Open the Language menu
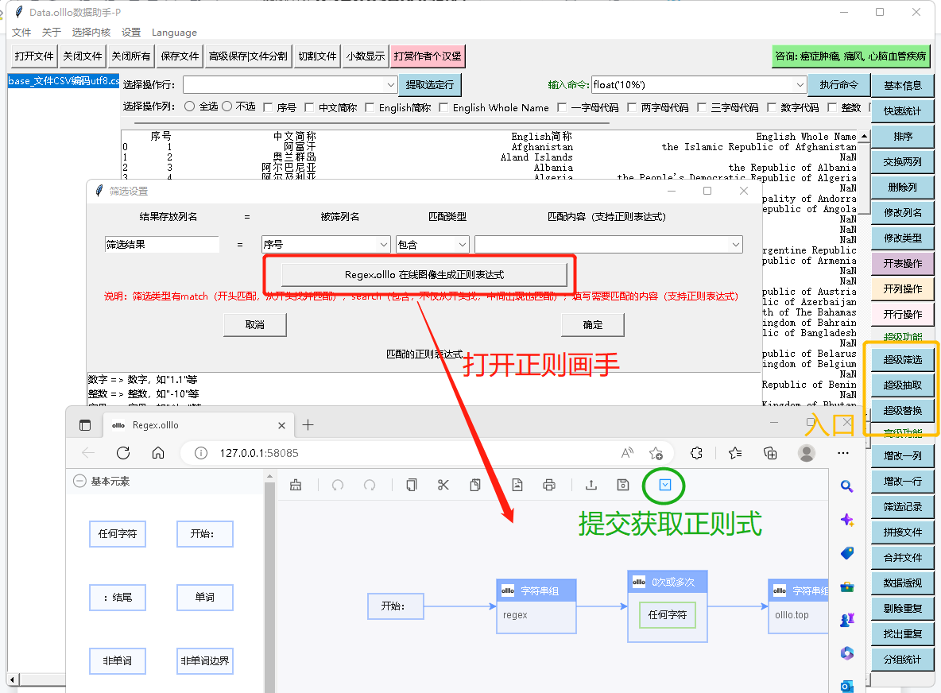The height and width of the screenshot is (693, 941). (174, 33)
